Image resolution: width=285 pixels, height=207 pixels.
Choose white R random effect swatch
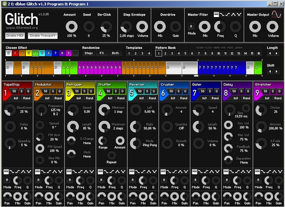tap(9, 53)
